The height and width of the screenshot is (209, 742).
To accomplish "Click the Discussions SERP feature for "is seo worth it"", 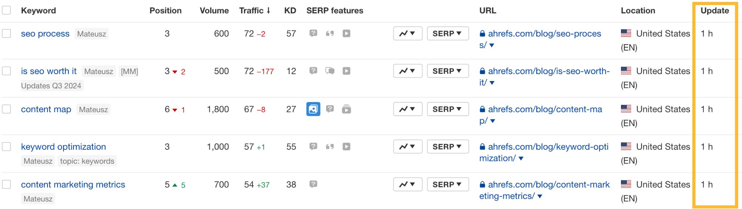I will [330, 71].
